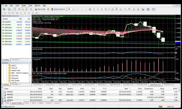Expand New Chart dropdown arrow
This screenshot has height=109, width=182.
tap(6, 9)
